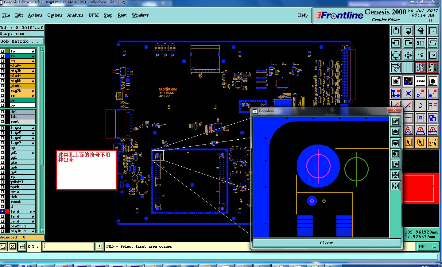Click the Popview zoom in icon
The image size is (442, 267).
point(395,175)
